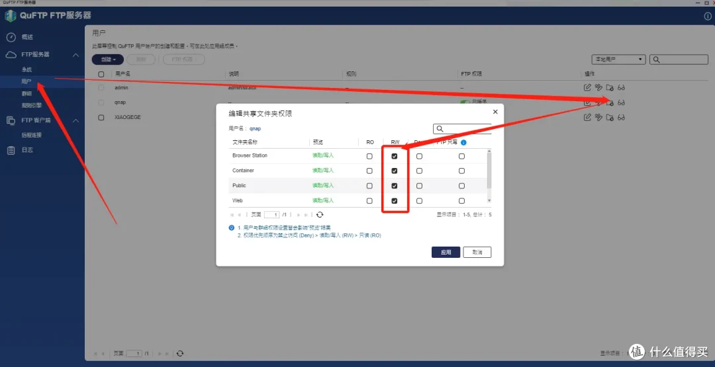Click the FTP服务器 cloud icon
Screen dimensions: 715x367
tap(11, 55)
